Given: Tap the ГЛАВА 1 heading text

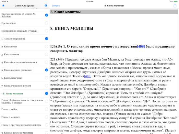Looking at the screenshot, I should [112, 49].
